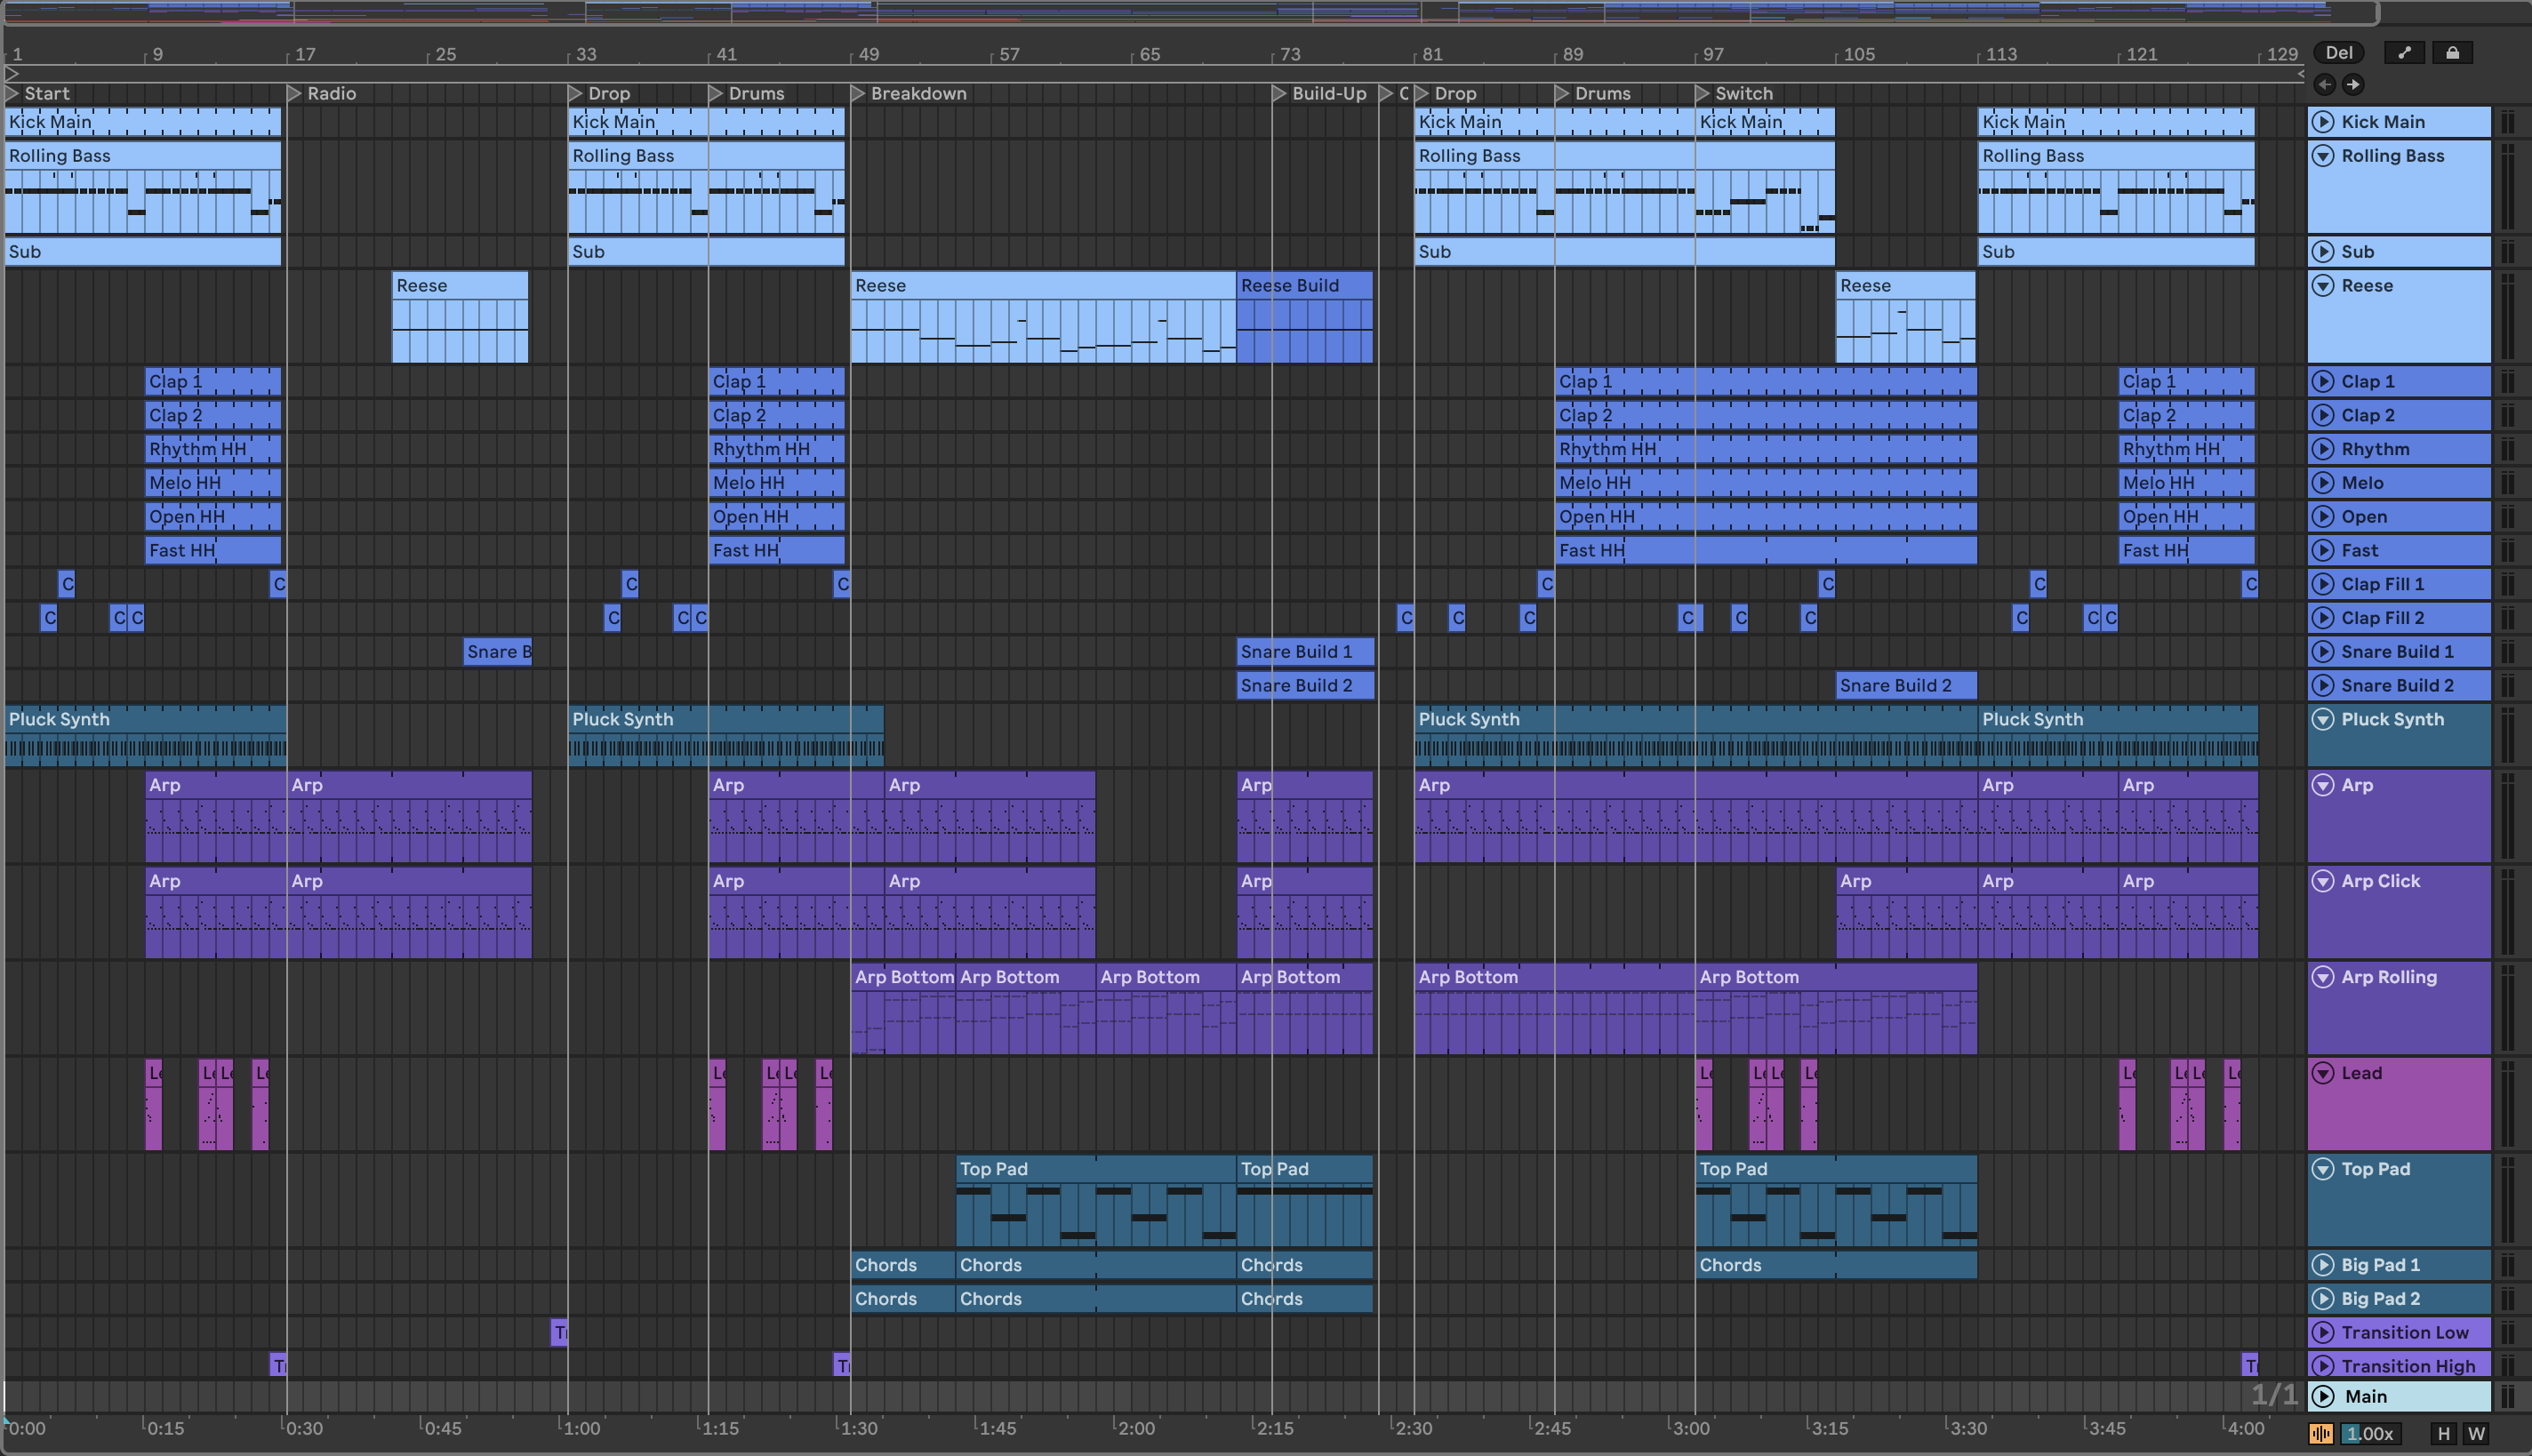2532x1456 pixels.
Task: Unfold the Snare Build 1 track
Action: tap(2323, 652)
